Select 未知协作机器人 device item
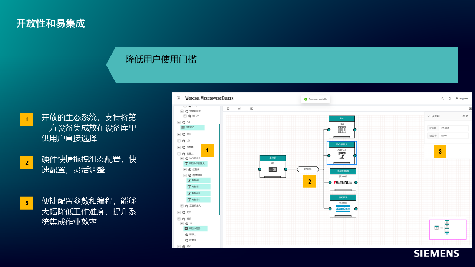Screen dimensions: 475x267 pos(195,163)
